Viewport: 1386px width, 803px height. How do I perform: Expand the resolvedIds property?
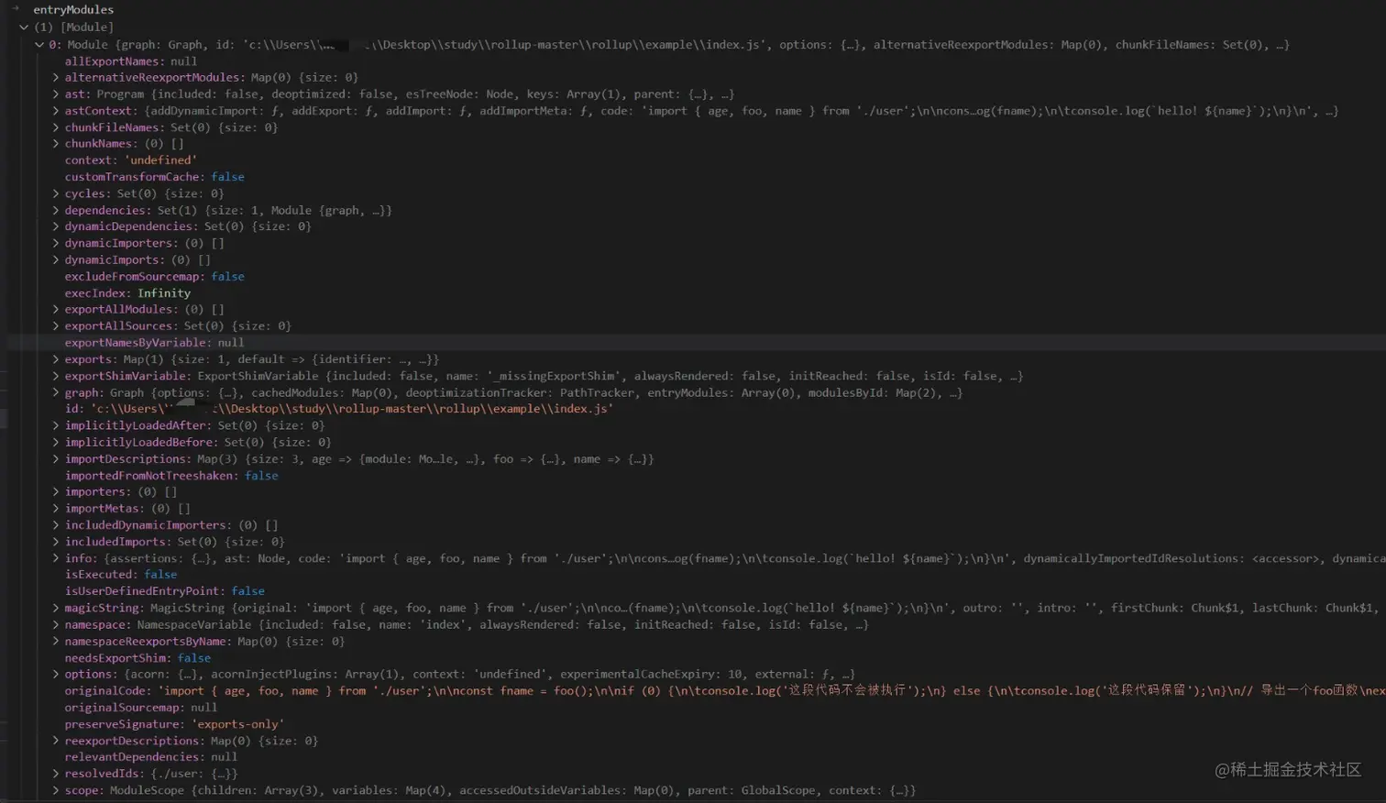(x=56, y=774)
